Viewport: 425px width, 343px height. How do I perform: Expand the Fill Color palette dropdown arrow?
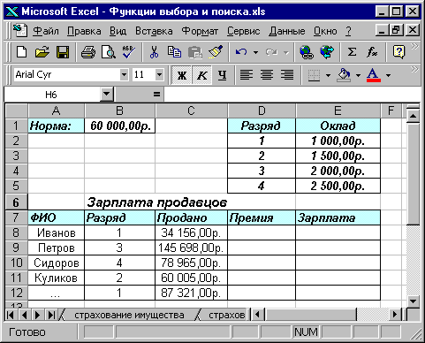358,75
